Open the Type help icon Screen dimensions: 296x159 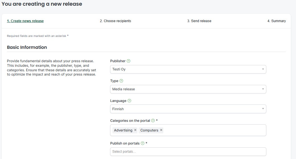click(121, 81)
